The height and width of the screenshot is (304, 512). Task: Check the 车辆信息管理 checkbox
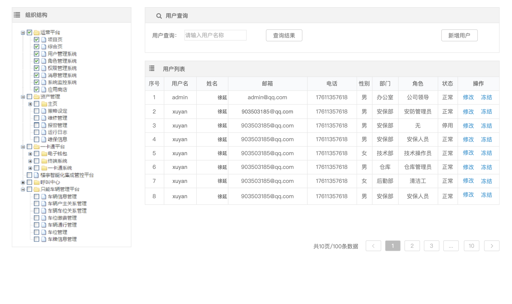pyautogui.click(x=37, y=196)
